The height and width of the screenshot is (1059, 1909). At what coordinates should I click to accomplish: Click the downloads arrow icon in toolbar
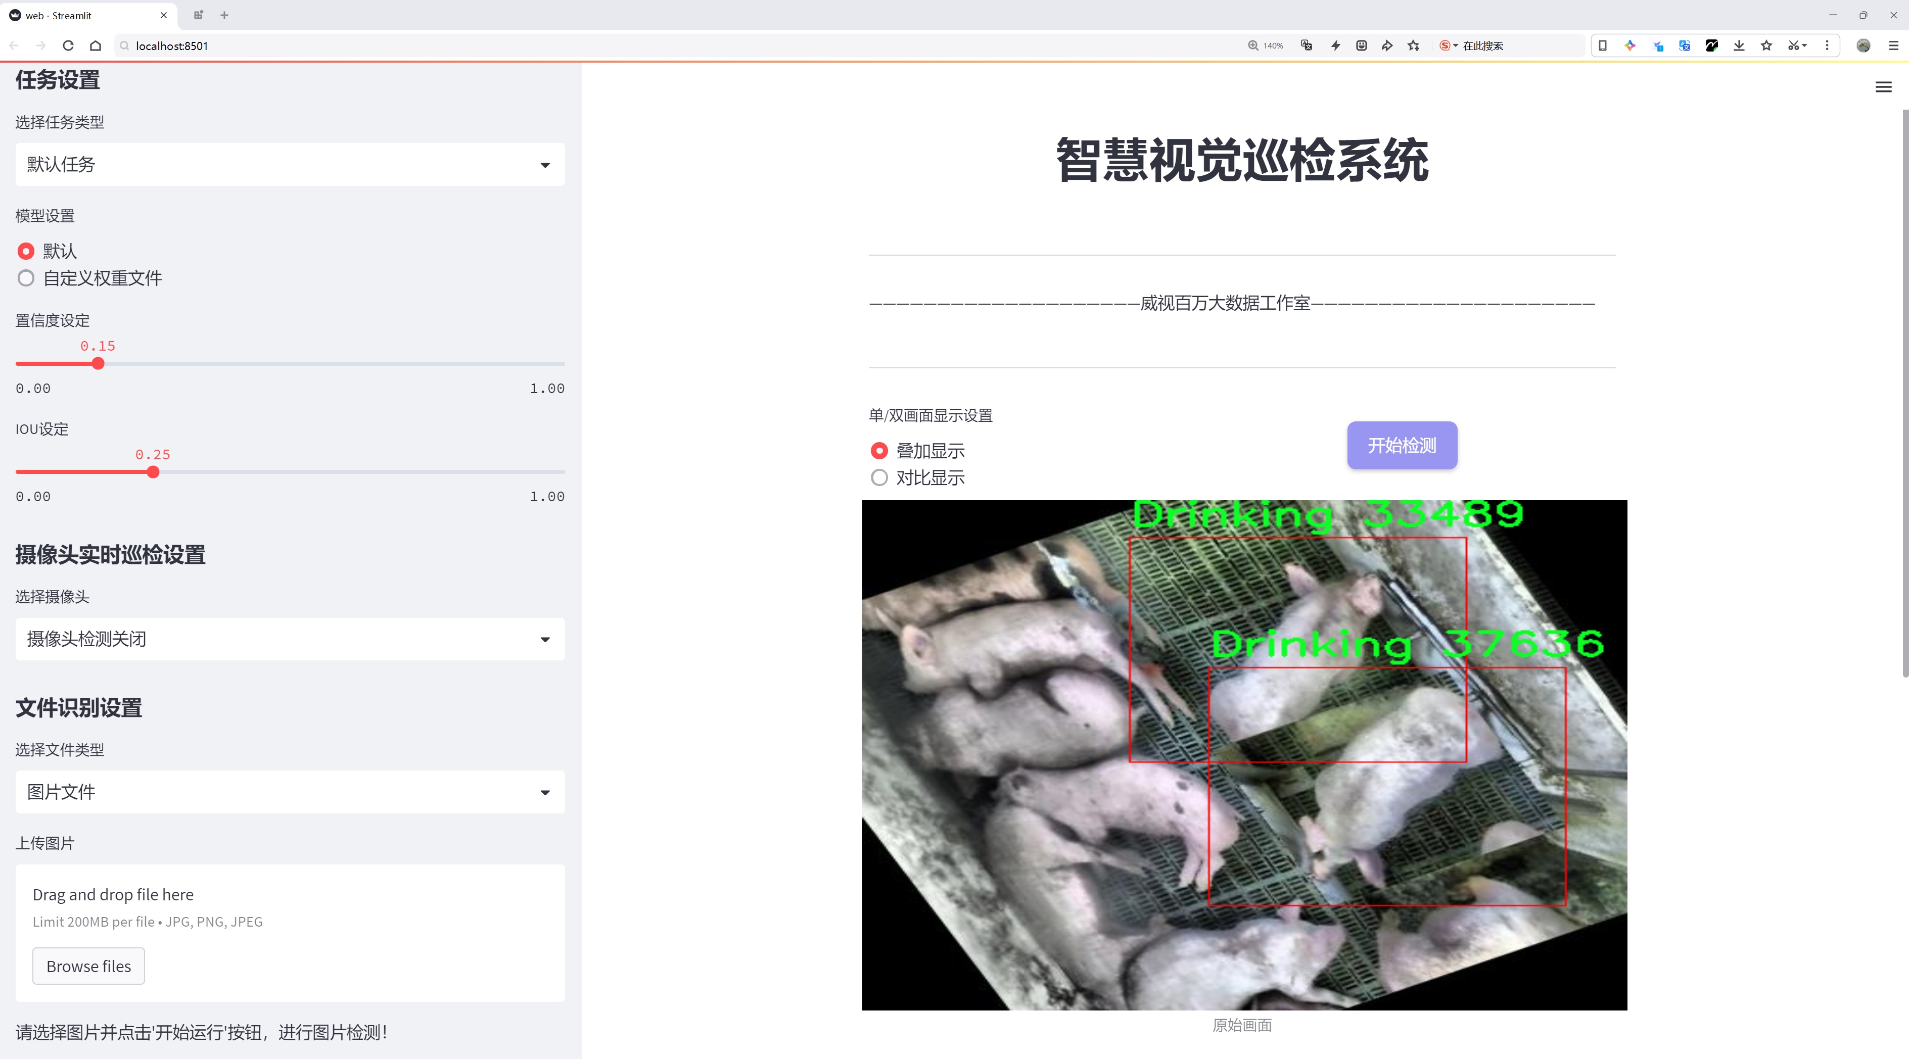tap(1739, 45)
